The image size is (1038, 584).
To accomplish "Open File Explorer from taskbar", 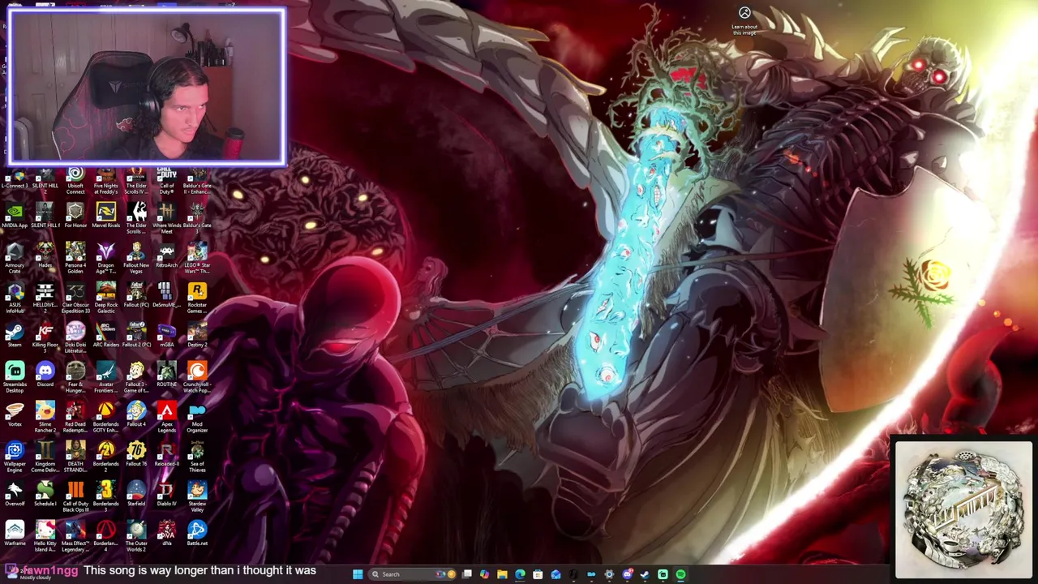I will 502,574.
